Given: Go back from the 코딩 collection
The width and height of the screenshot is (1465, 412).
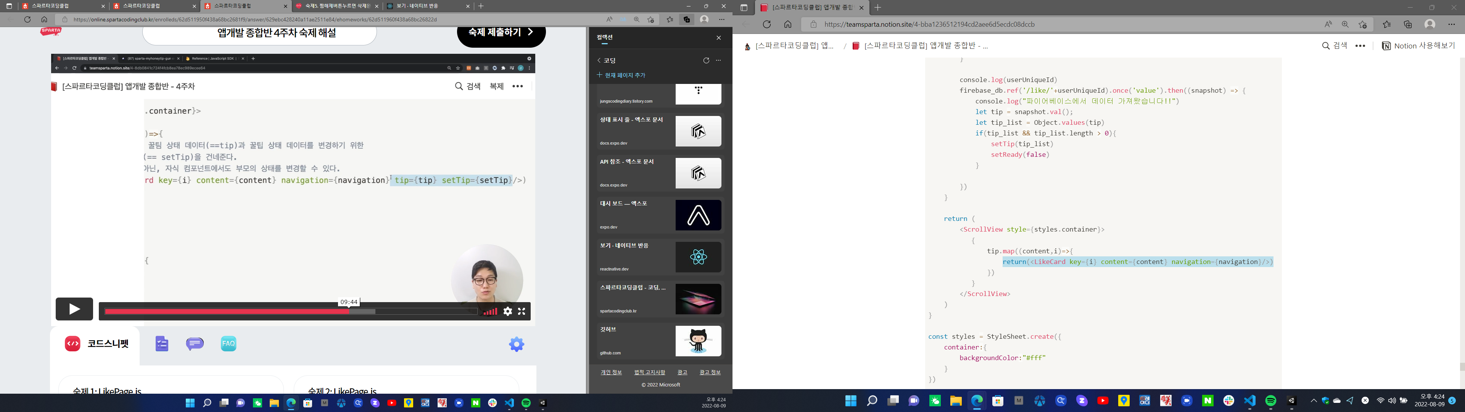Looking at the screenshot, I should coord(599,60).
